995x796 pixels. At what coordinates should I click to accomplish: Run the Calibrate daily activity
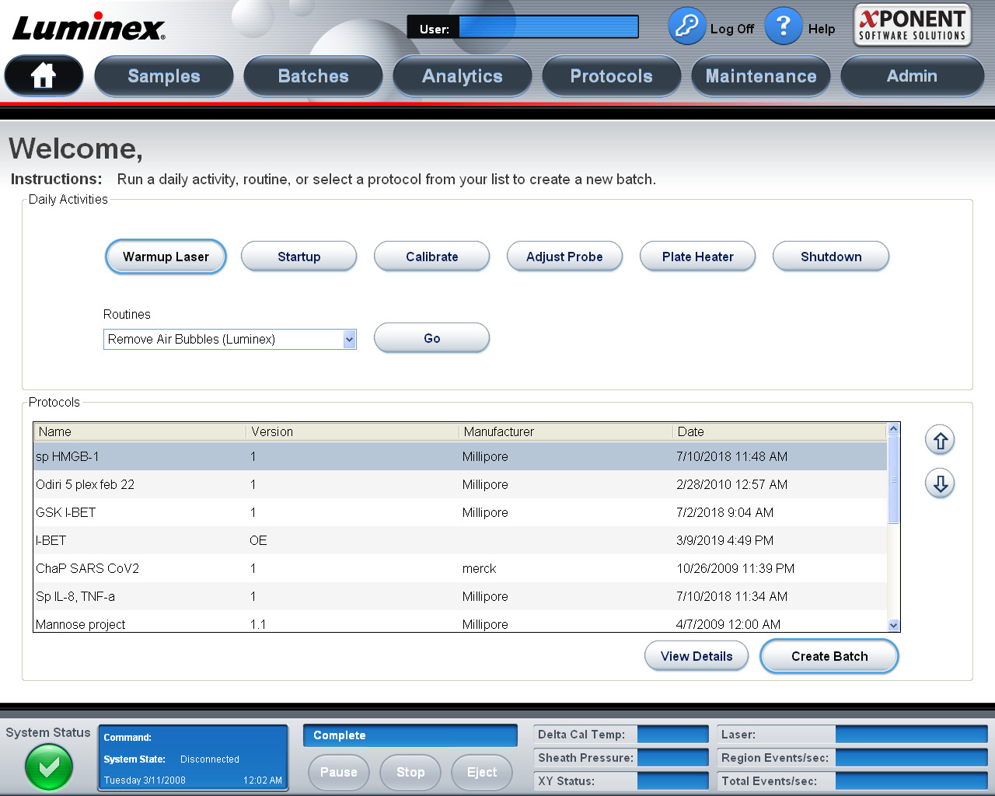[431, 256]
